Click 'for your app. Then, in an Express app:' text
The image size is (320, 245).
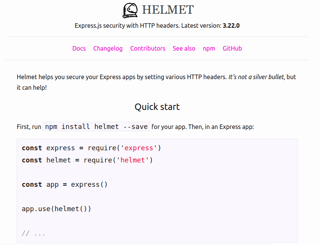tap(203, 127)
